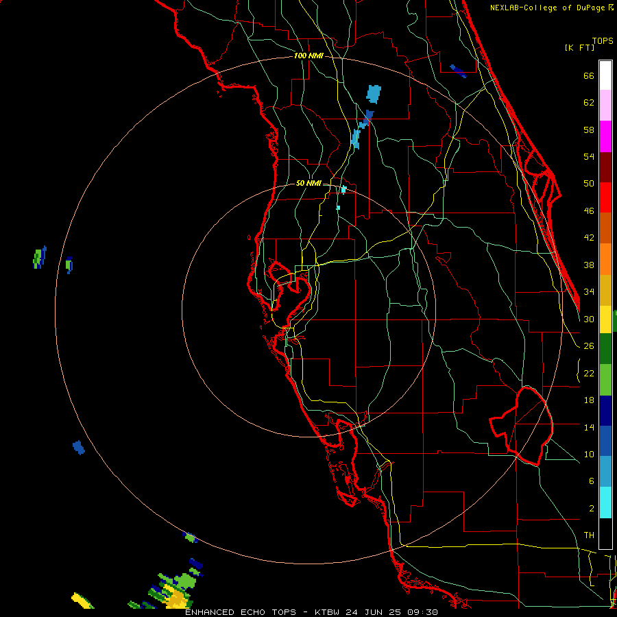The width and height of the screenshot is (617, 617).
Task: Select the black TH legend swatch
Action: [605, 533]
